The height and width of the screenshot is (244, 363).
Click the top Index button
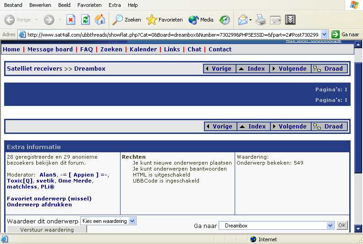click(x=253, y=69)
